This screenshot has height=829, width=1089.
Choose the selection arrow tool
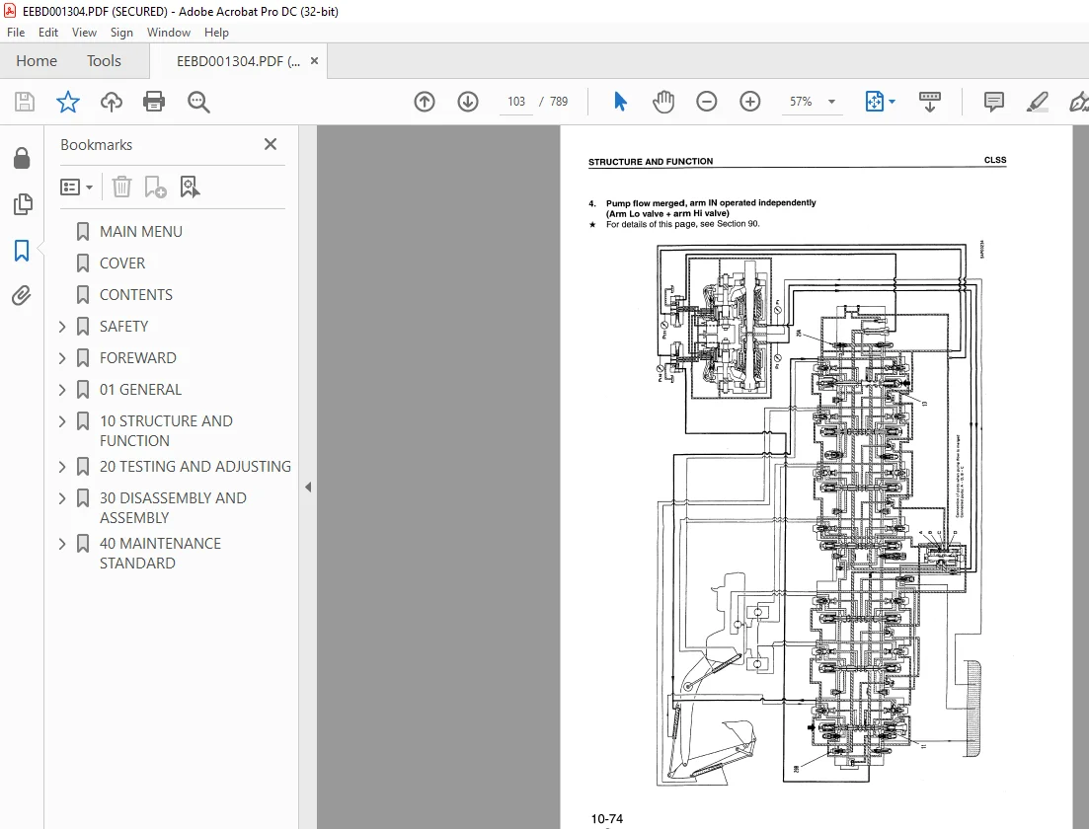(620, 102)
